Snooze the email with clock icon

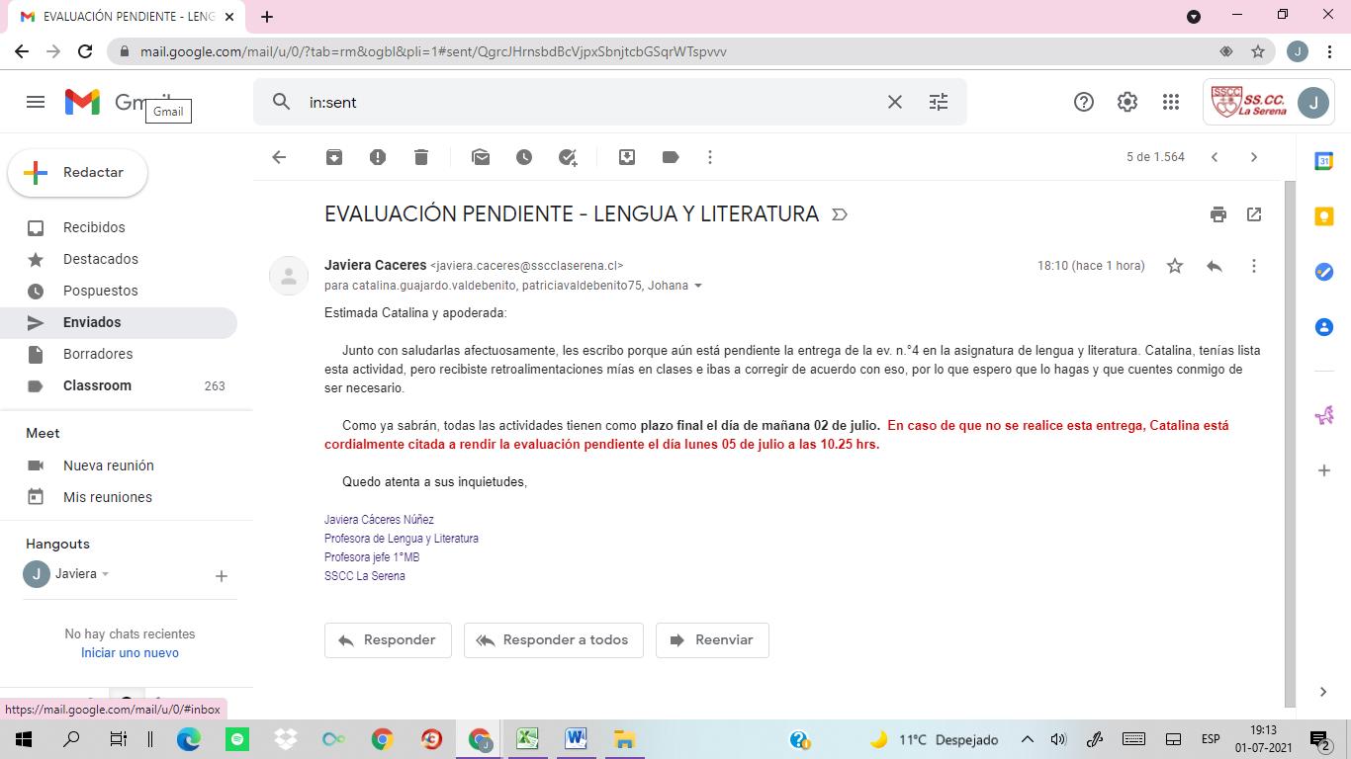[524, 157]
